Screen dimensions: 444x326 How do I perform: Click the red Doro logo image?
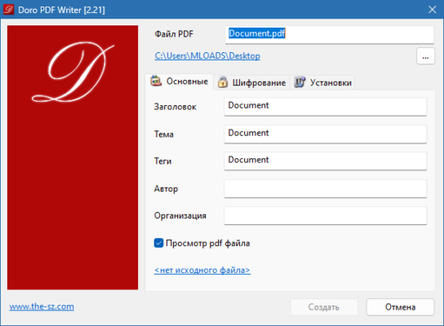[x=73, y=157]
